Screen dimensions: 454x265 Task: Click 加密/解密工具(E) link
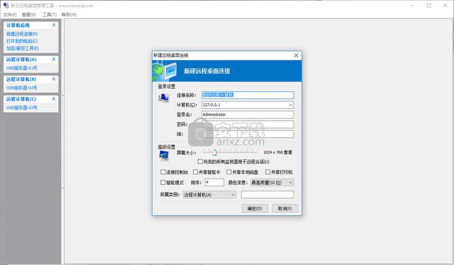pos(23,48)
